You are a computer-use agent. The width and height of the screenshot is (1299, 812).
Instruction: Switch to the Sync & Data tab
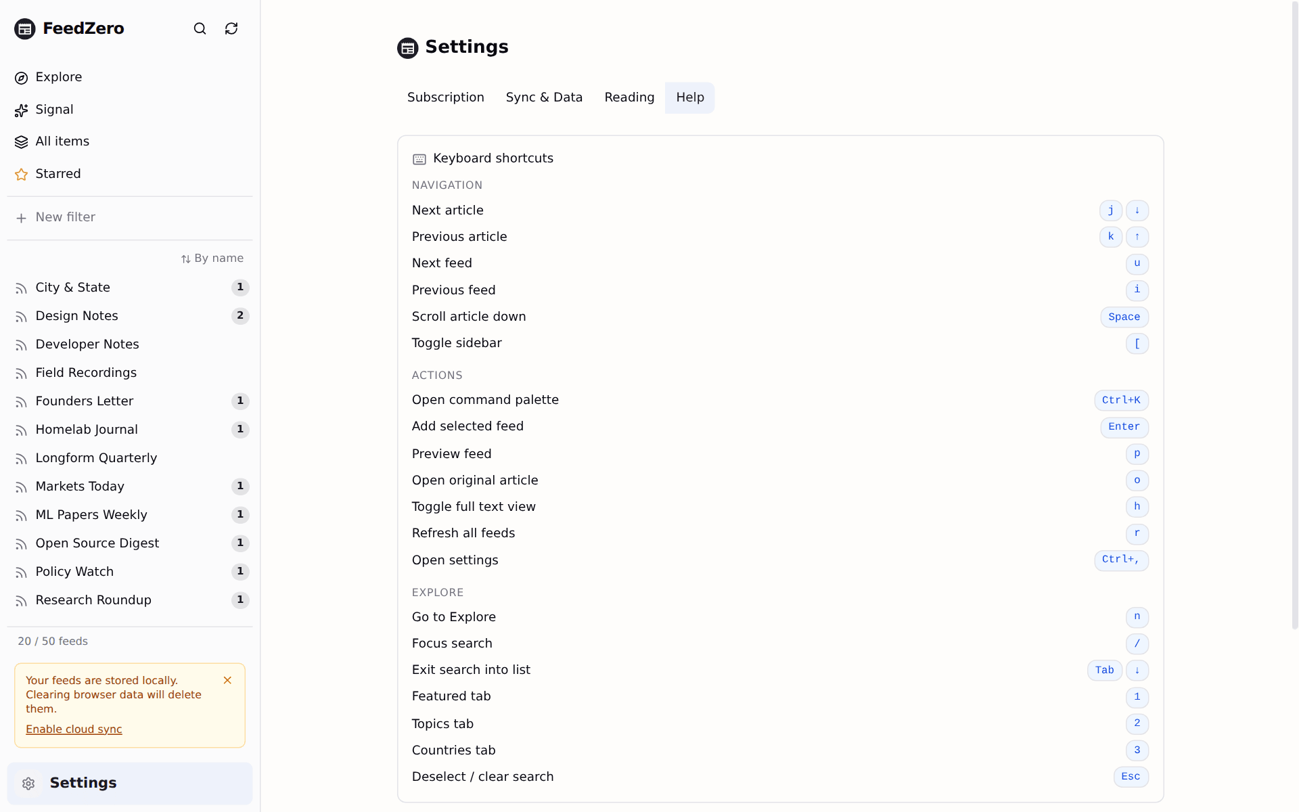click(544, 97)
